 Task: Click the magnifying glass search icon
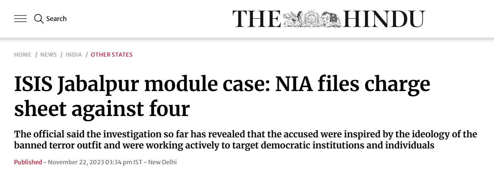click(38, 19)
